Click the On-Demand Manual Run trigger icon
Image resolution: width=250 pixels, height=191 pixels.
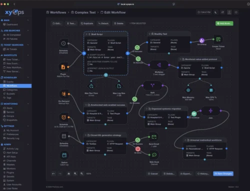(x=64, y=94)
